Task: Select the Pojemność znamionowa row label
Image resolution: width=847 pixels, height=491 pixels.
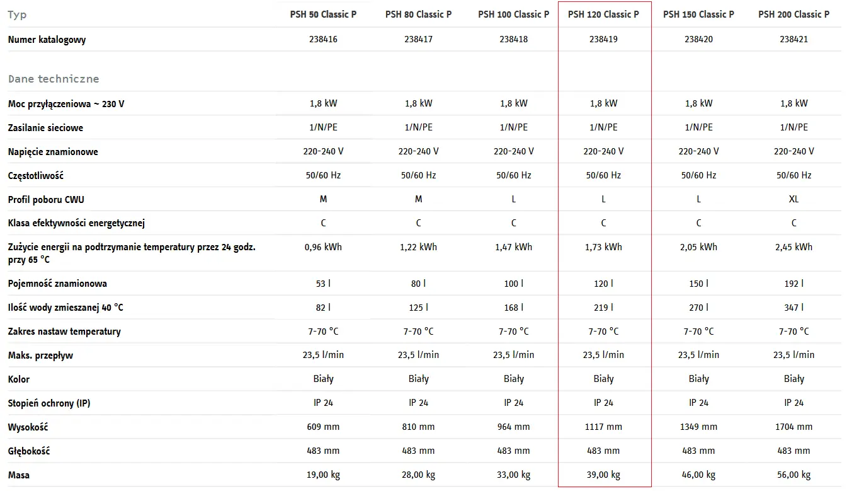Action: point(57,284)
